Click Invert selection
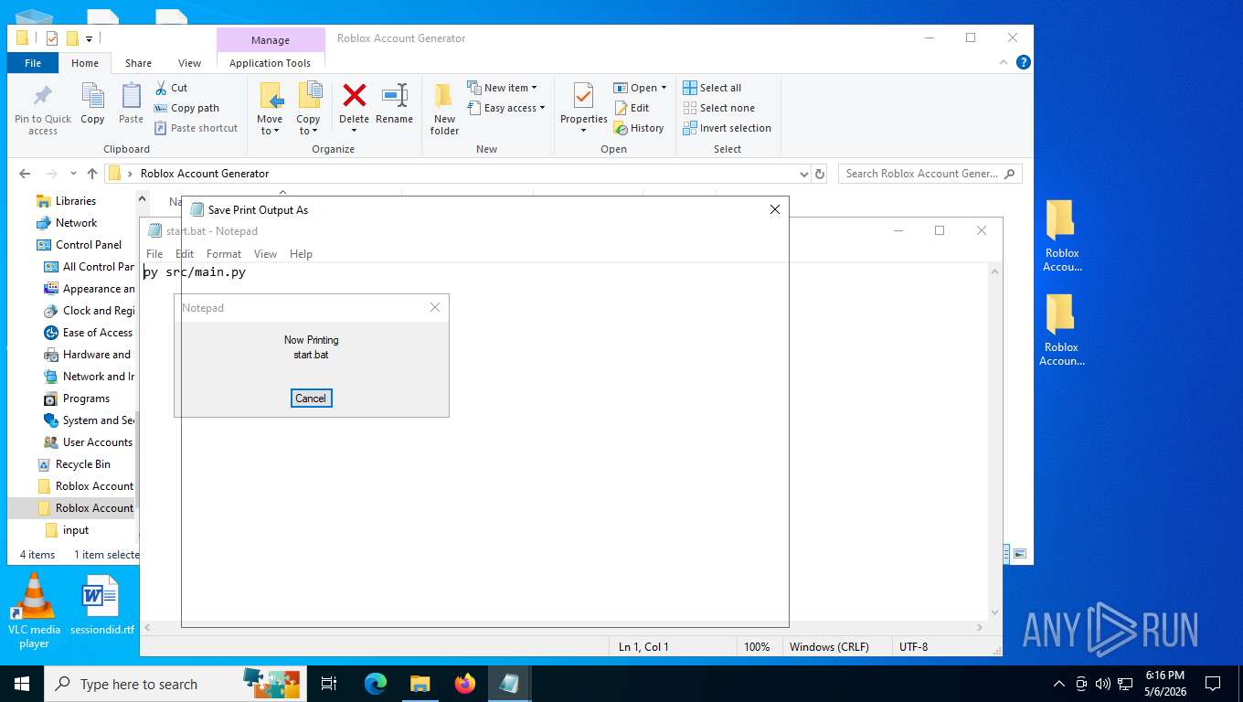Image resolution: width=1243 pixels, height=702 pixels. pos(727,128)
